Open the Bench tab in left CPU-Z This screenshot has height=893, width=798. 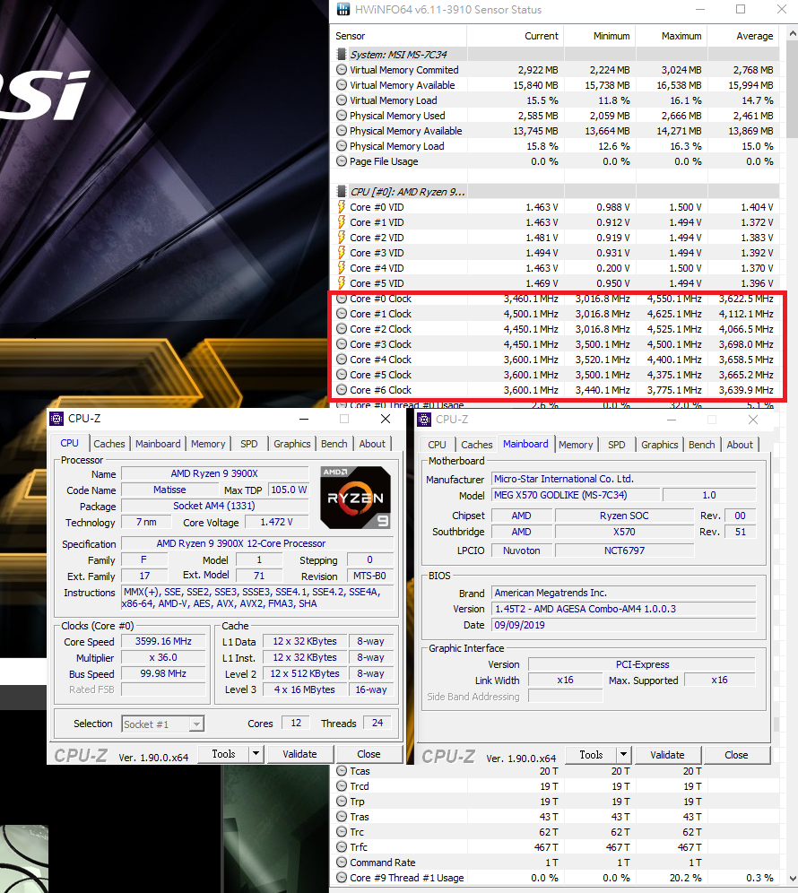[x=334, y=444]
